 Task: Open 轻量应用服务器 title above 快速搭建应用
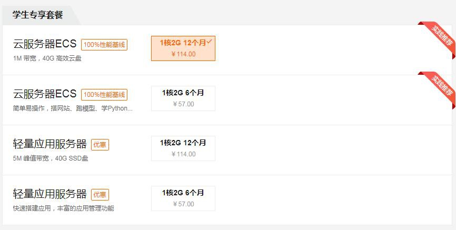[x=49, y=194]
